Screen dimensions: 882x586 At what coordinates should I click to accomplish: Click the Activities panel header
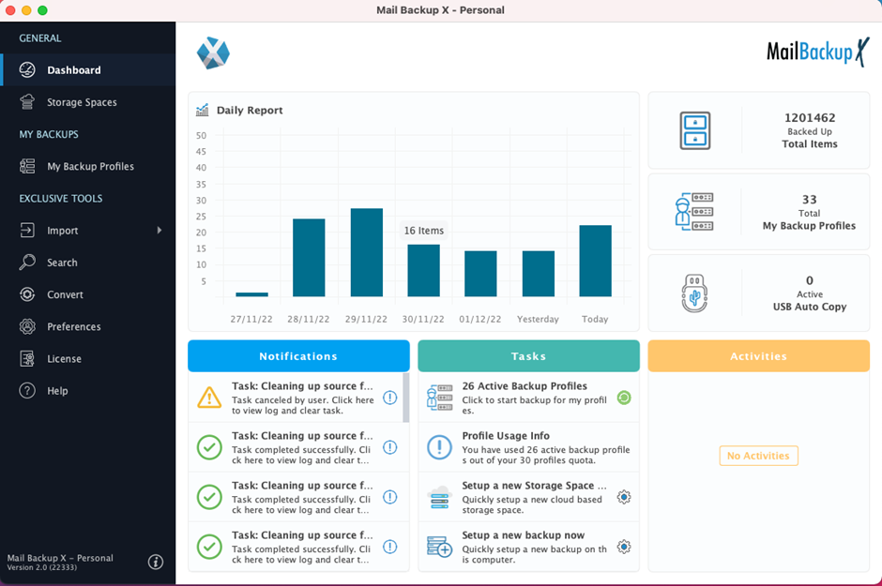pyautogui.click(x=759, y=355)
